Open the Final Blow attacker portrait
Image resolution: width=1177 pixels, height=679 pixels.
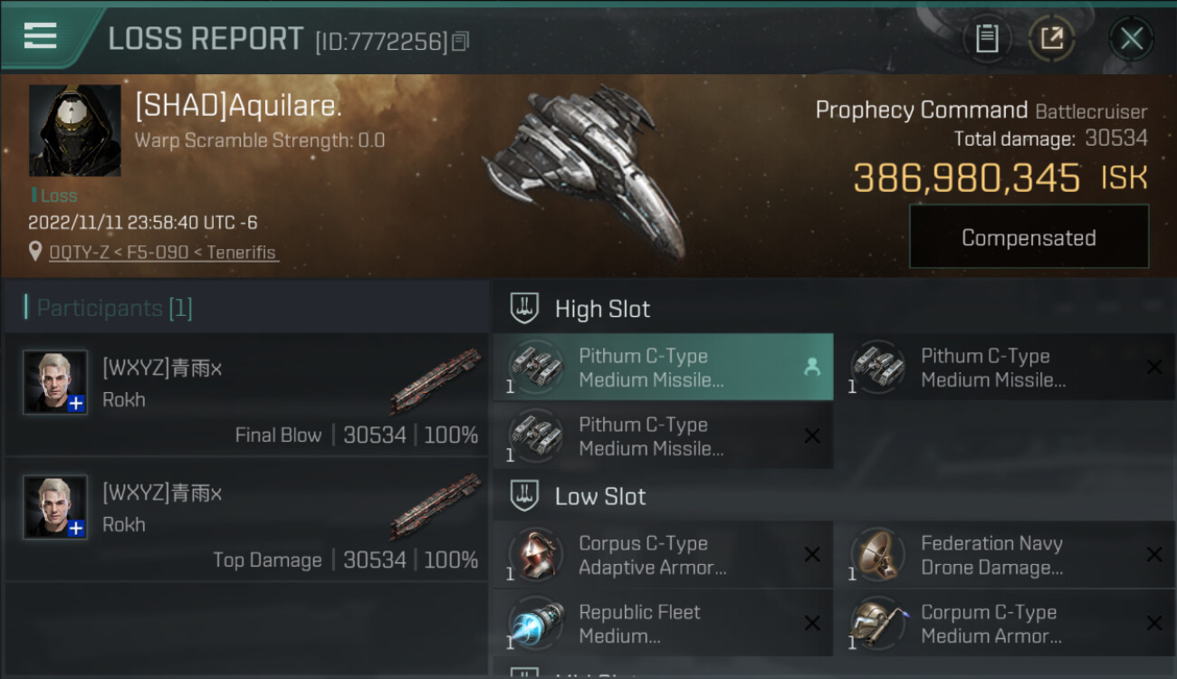coord(55,382)
